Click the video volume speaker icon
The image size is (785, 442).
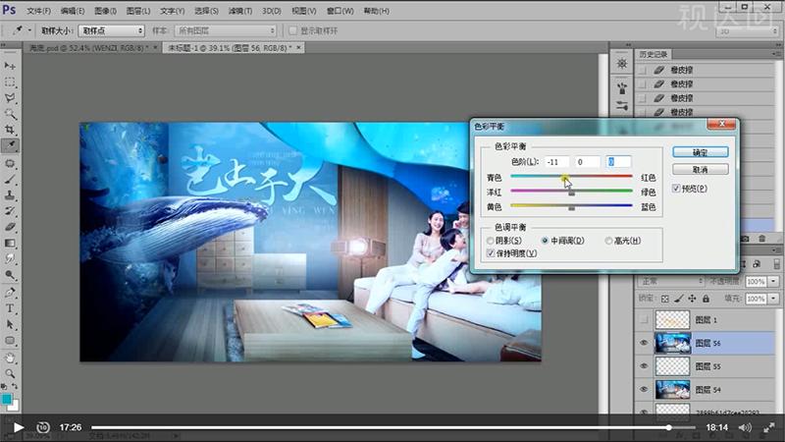coord(745,427)
